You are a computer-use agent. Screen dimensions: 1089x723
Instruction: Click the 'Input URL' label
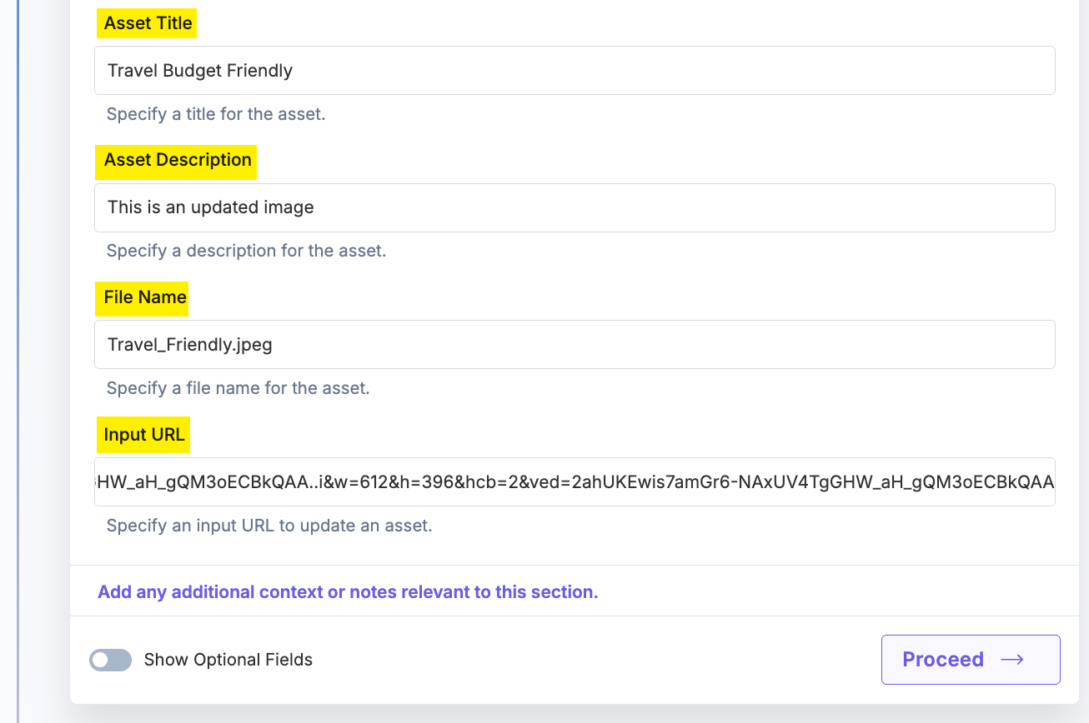tap(144, 435)
